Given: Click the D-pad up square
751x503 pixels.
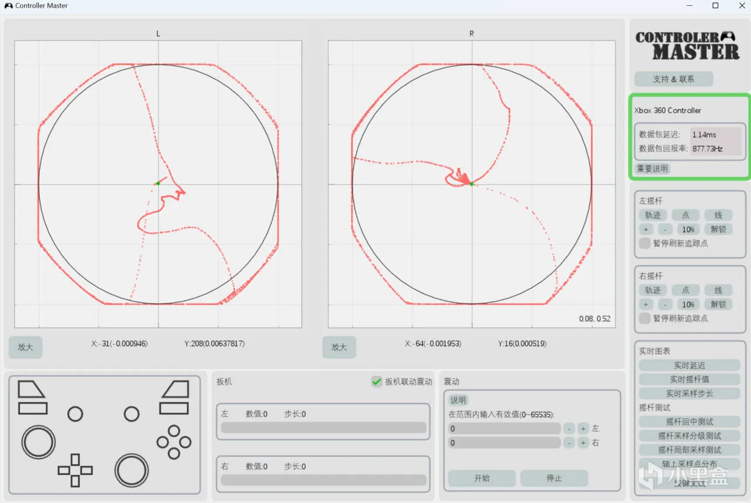Looking at the screenshot, I should [x=75, y=459].
